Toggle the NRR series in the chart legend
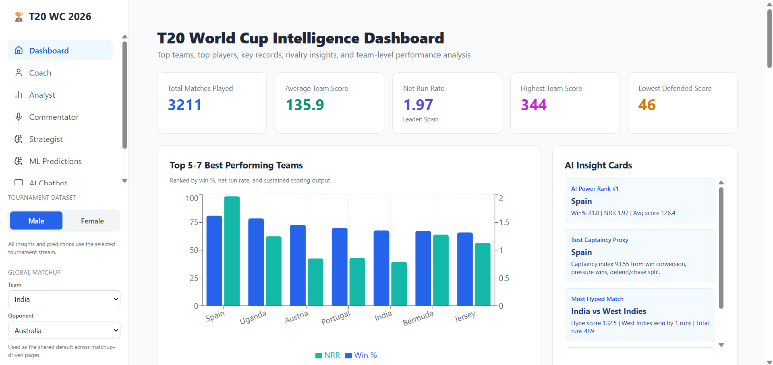Viewport: 773px width, 365px height. point(327,355)
